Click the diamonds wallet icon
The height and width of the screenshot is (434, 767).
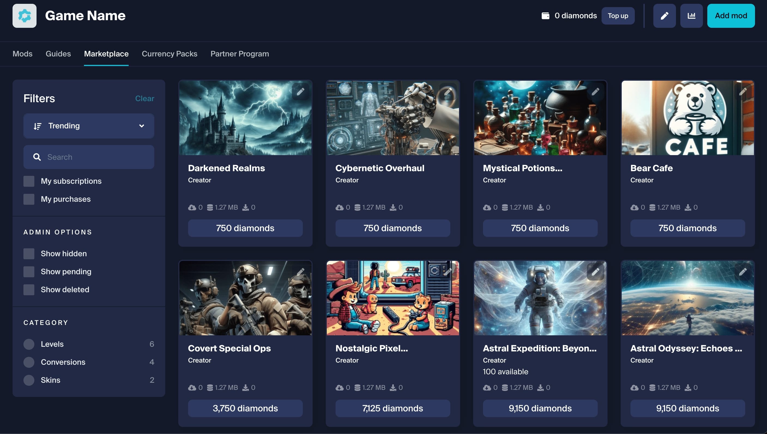point(545,16)
